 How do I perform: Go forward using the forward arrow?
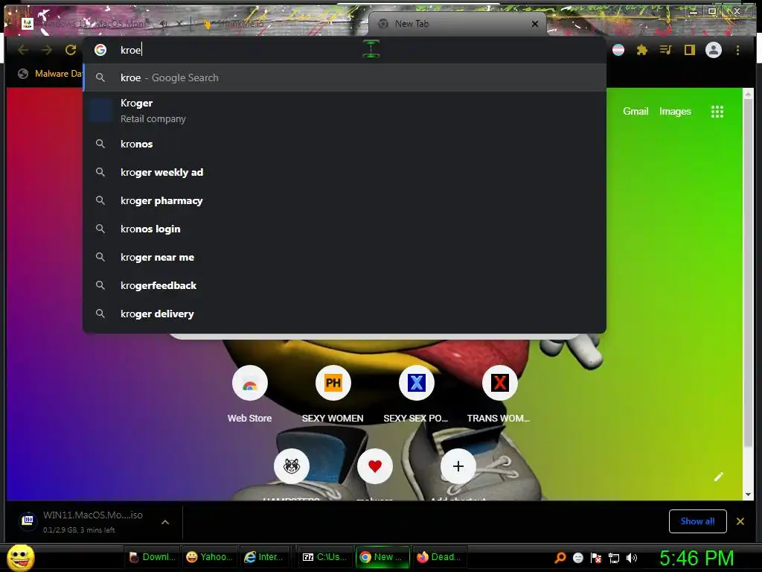47,50
